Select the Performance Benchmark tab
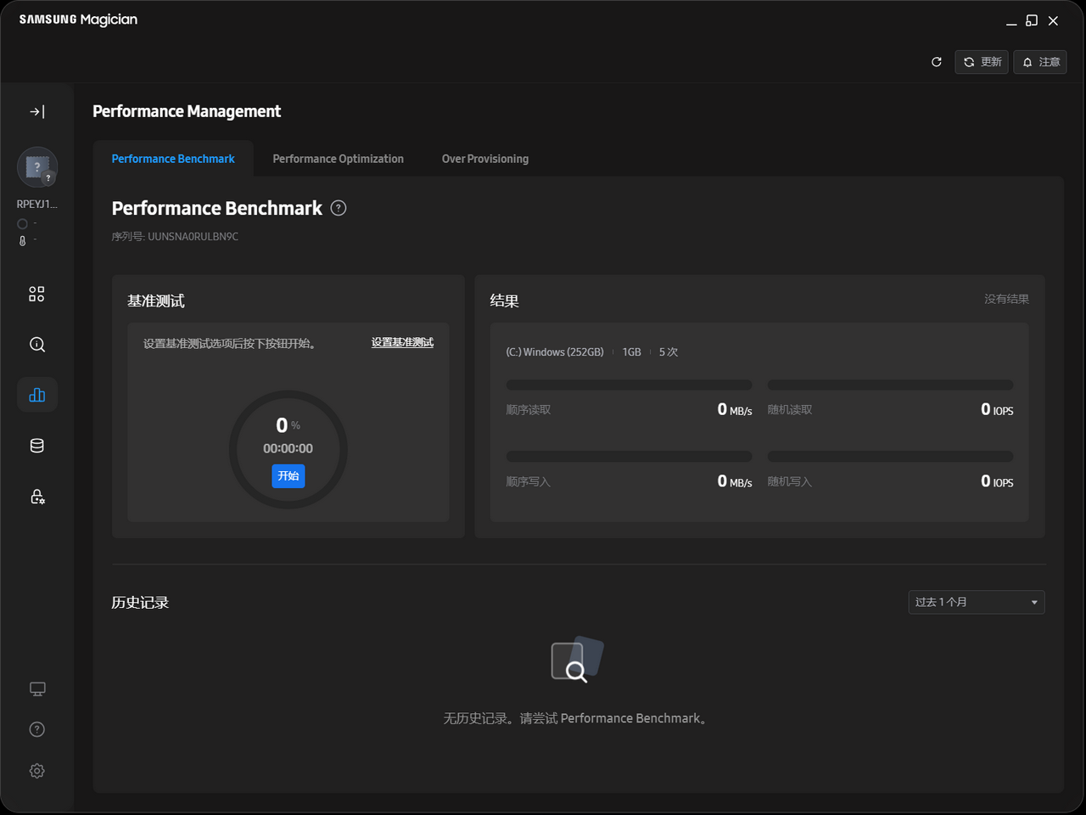Screen dimensions: 1086x815 pyautogui.click(x=173, y=159)
